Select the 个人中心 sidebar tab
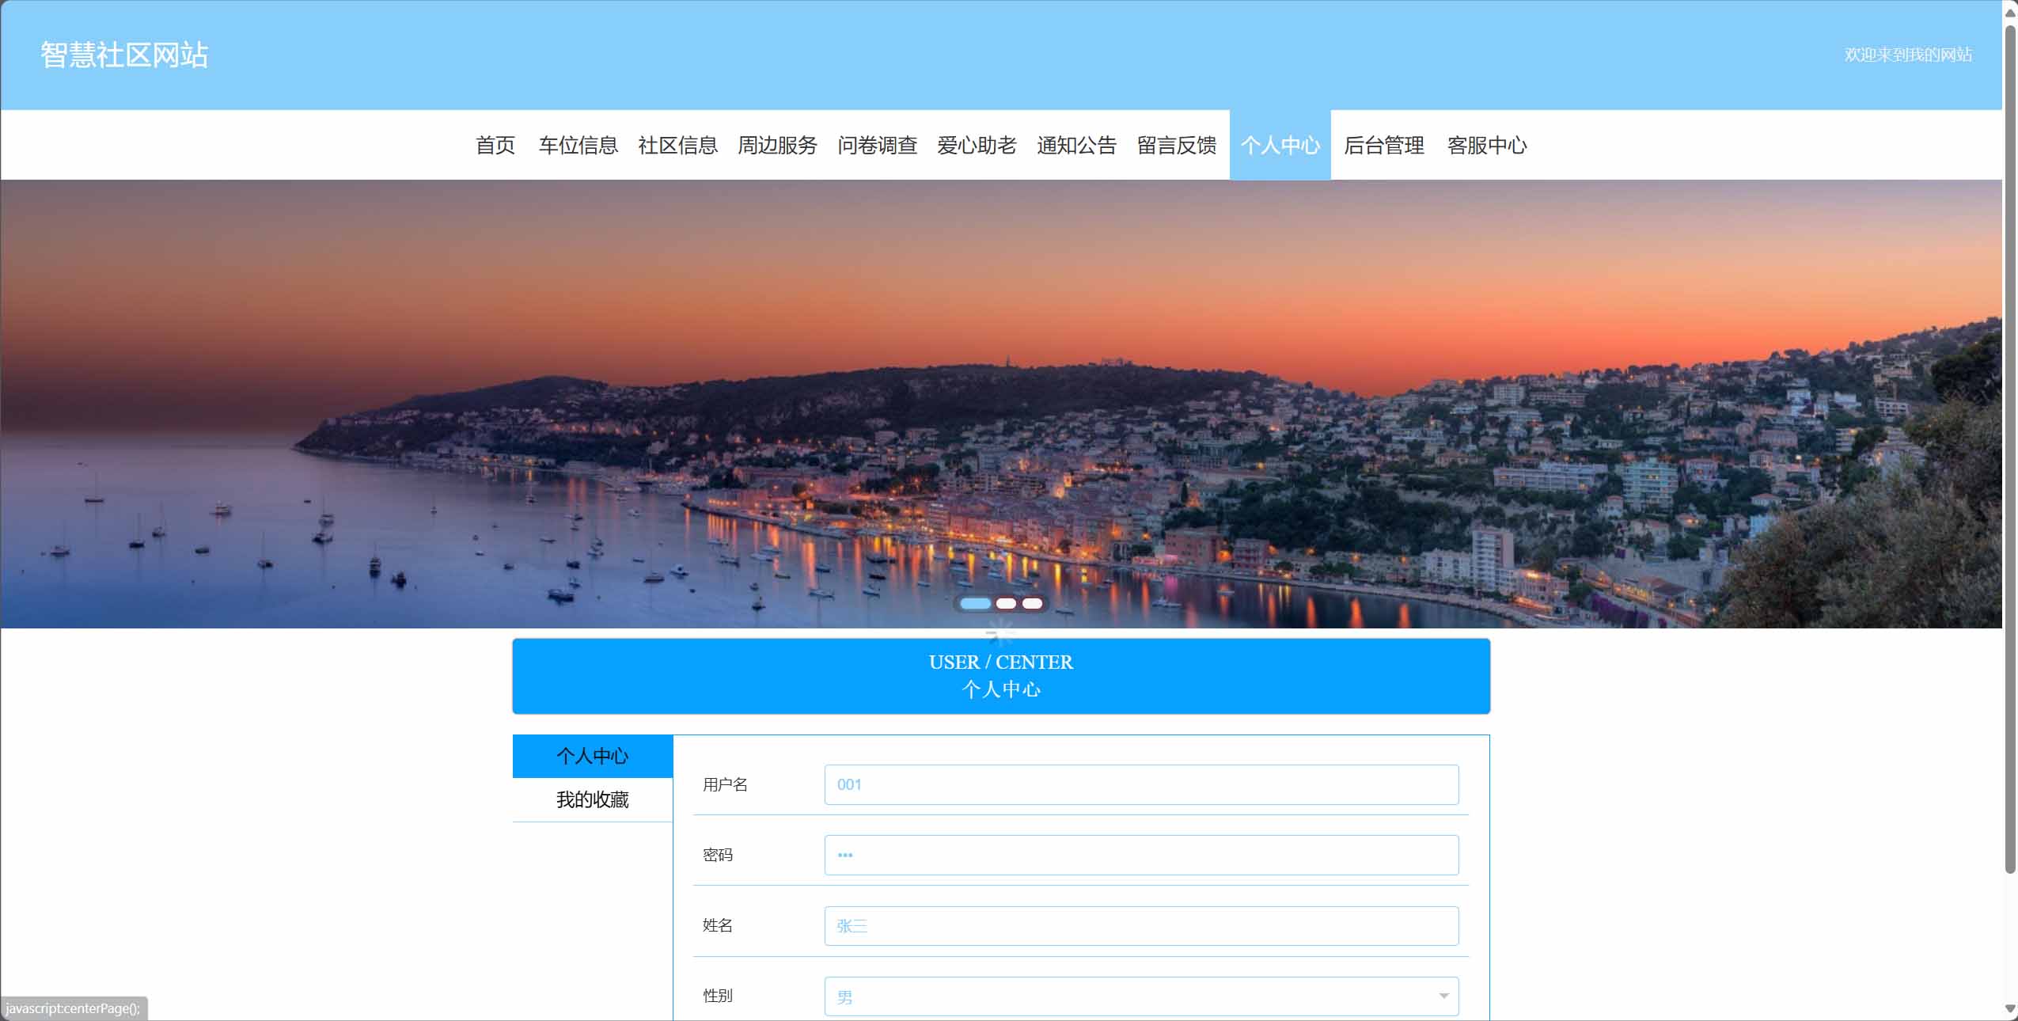The width and height of the screenshot is (2018, 1021). coord(593,756)
